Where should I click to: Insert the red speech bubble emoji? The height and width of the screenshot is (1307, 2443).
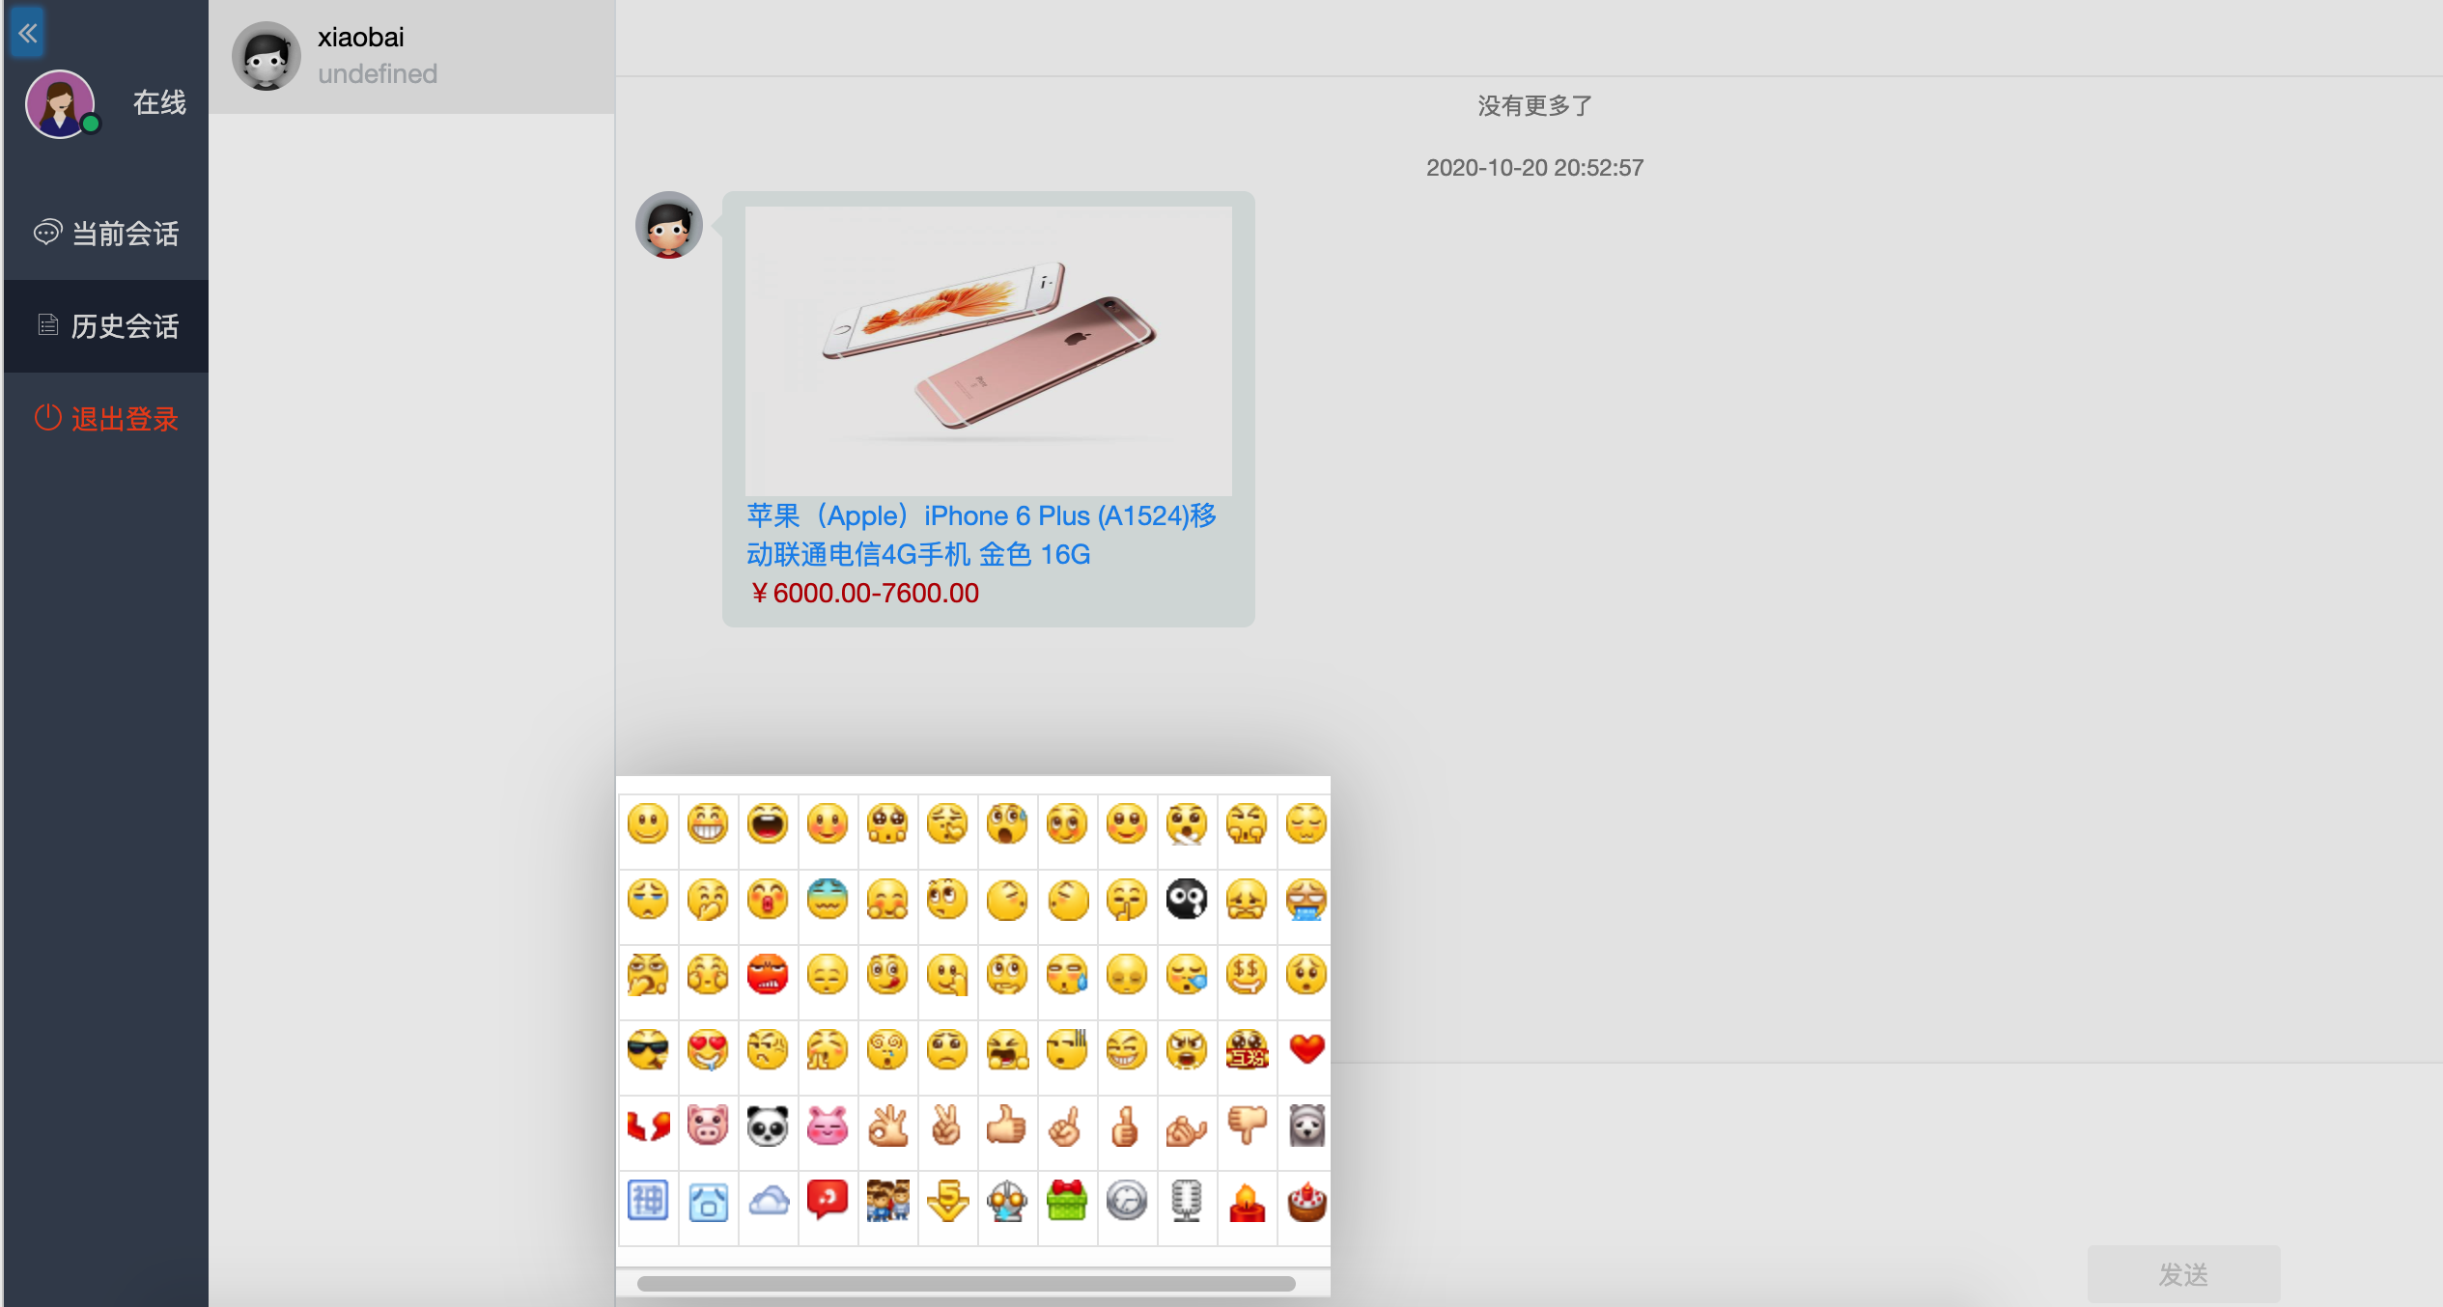828,1201
